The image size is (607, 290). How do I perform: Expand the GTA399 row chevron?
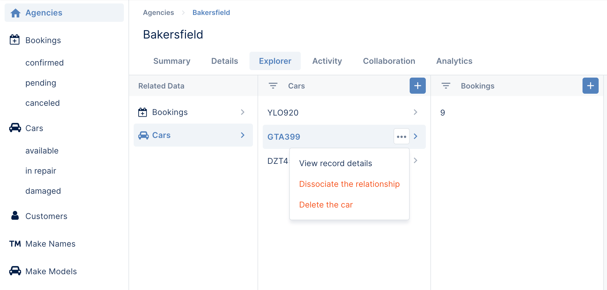pyautogui.click(x=415, y=137)
